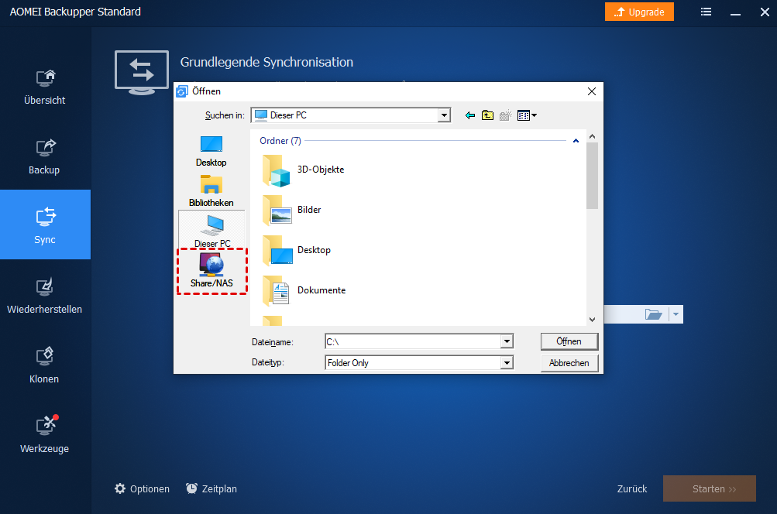Select the Bilder folder icon
This screenshot has width=777, height=514.
tap(277, 210)
